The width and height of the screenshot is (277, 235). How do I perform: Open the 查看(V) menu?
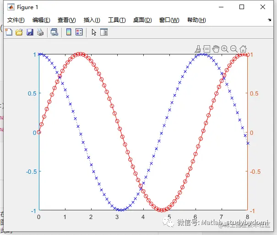point(66,20)
